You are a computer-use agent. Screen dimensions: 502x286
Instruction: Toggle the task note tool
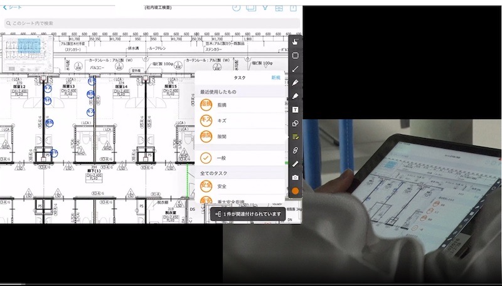click(295, 137)
